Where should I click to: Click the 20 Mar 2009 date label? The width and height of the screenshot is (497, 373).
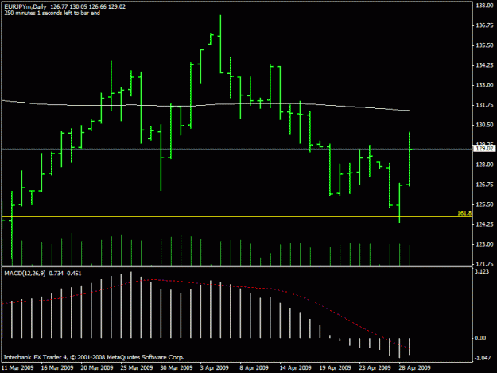(x=97, y=367)
